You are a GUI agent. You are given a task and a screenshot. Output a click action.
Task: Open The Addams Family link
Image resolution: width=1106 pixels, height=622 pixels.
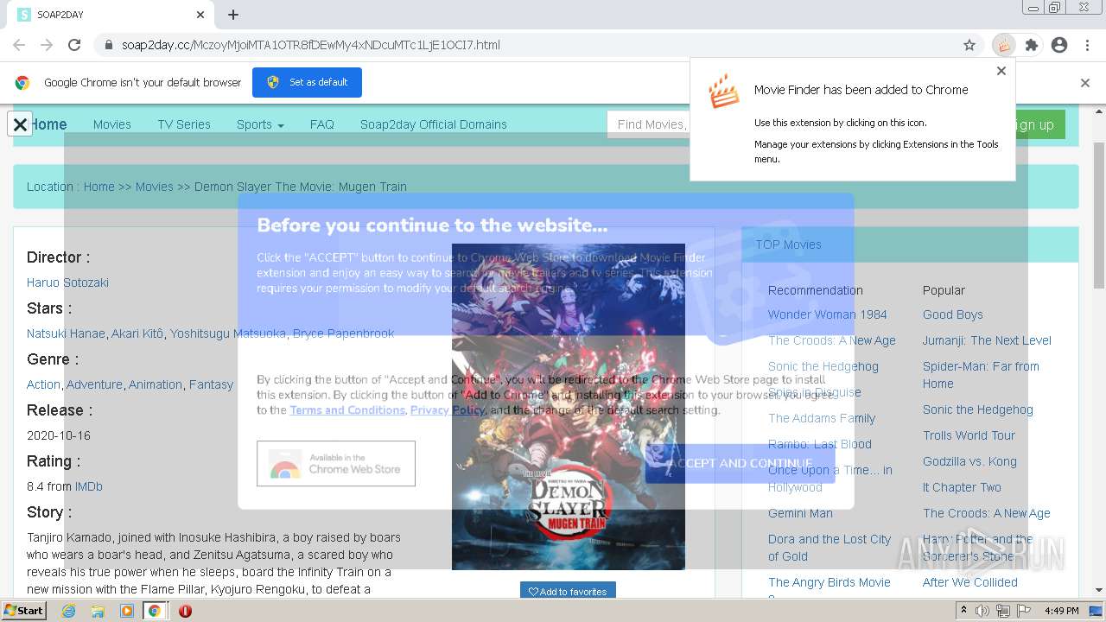[822, 418]
